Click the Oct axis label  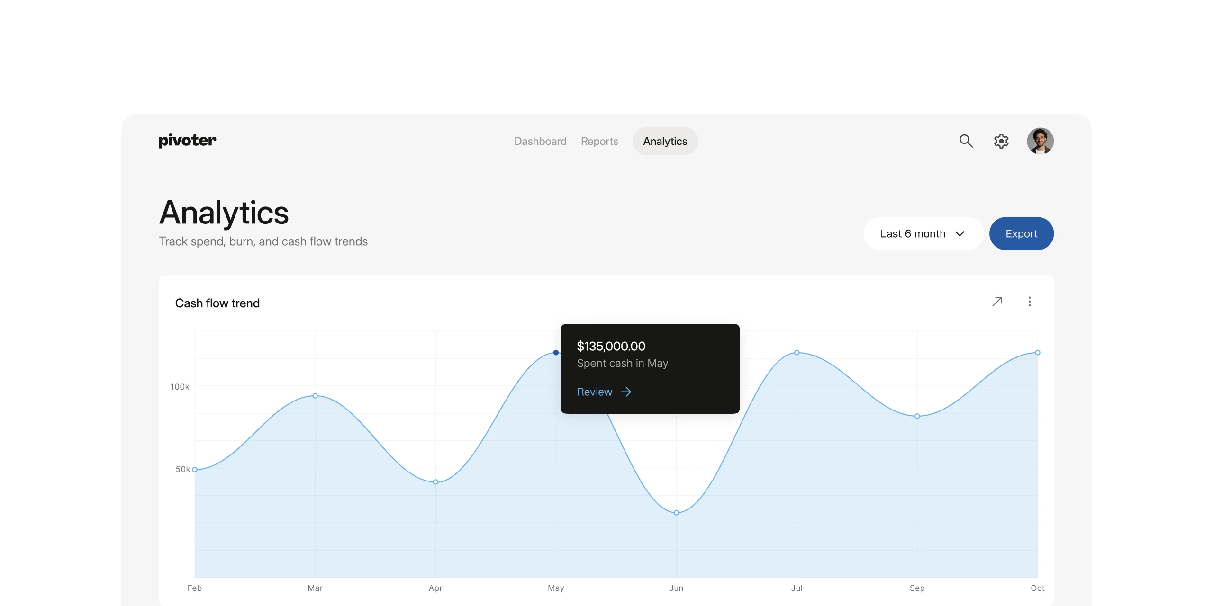[x=1037, y=588]
